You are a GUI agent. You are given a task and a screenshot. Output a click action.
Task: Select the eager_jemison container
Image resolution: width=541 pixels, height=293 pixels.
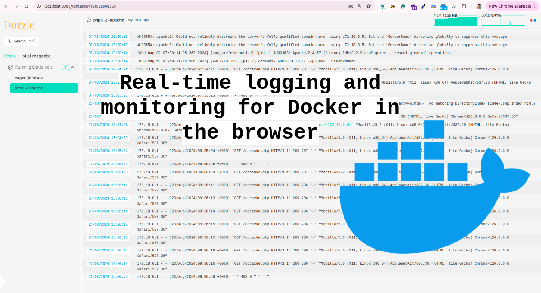29,78
